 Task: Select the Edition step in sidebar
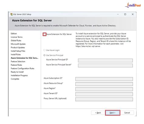click(14, 33)
